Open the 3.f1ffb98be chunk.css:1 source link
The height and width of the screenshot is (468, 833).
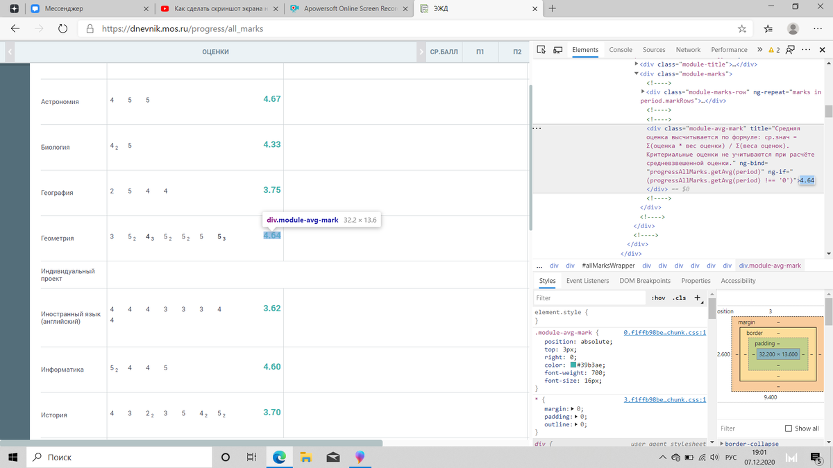coord(665,399)
